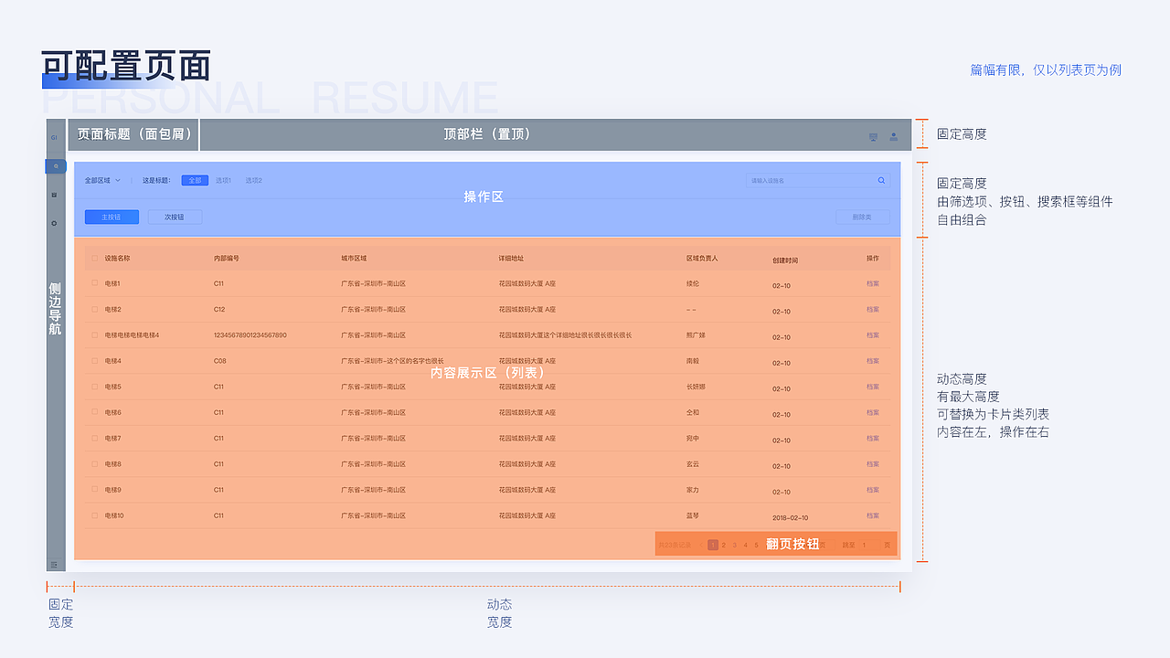This screenshot has height=658, width=1170.
Task: Click the C08 internal code cell
Action: pyautogui.click(x=220, y=360)
